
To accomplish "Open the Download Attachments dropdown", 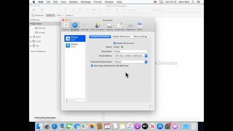I will coord(130,61).
